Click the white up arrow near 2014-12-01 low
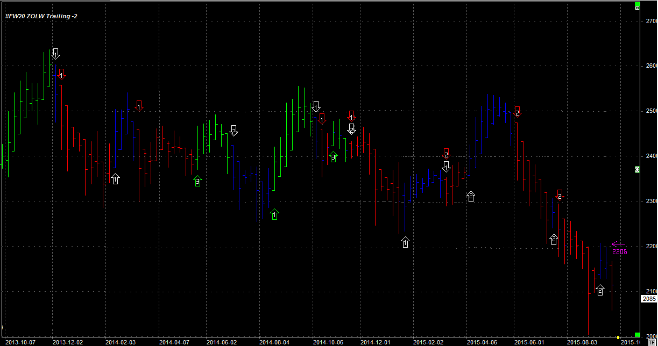 tap(405, 242)
